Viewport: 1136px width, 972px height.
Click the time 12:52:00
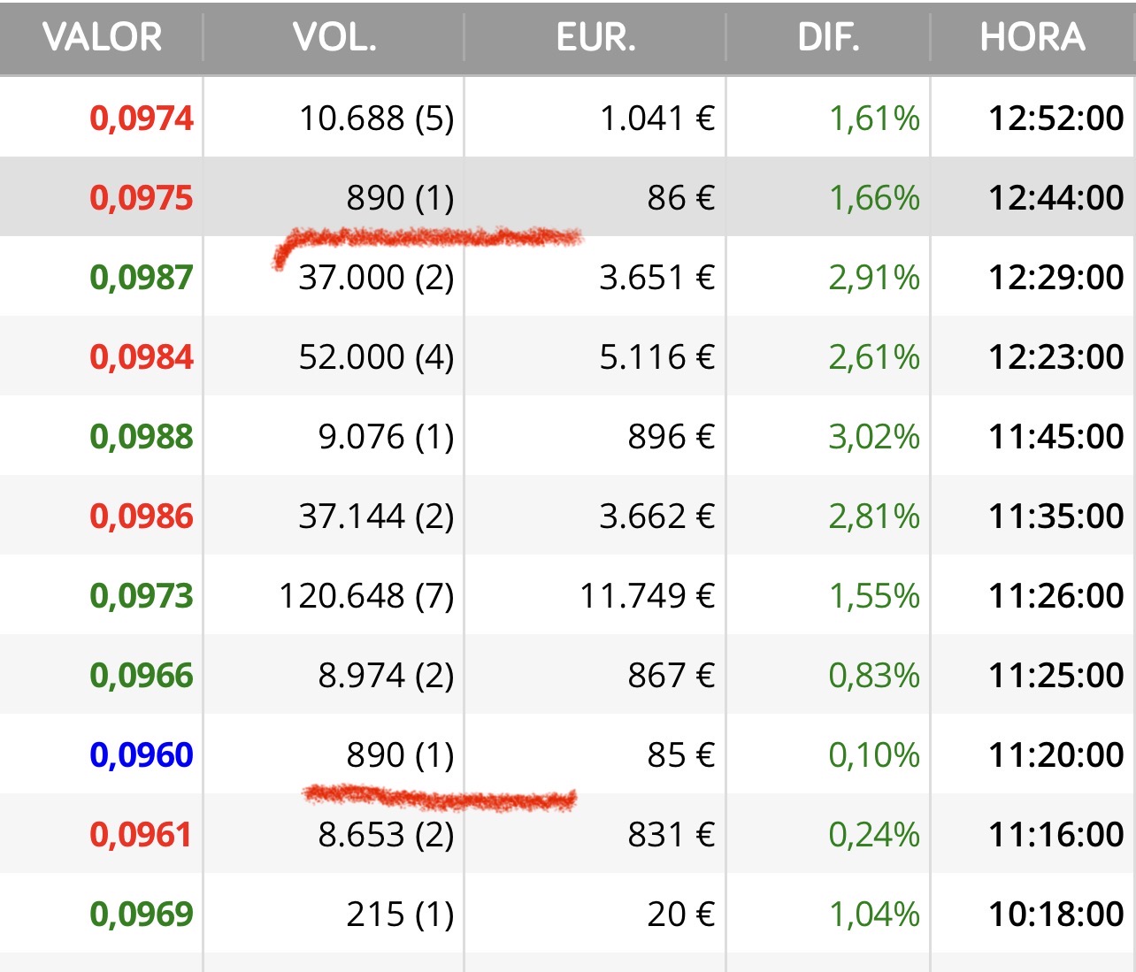(x=1055, y=119)
